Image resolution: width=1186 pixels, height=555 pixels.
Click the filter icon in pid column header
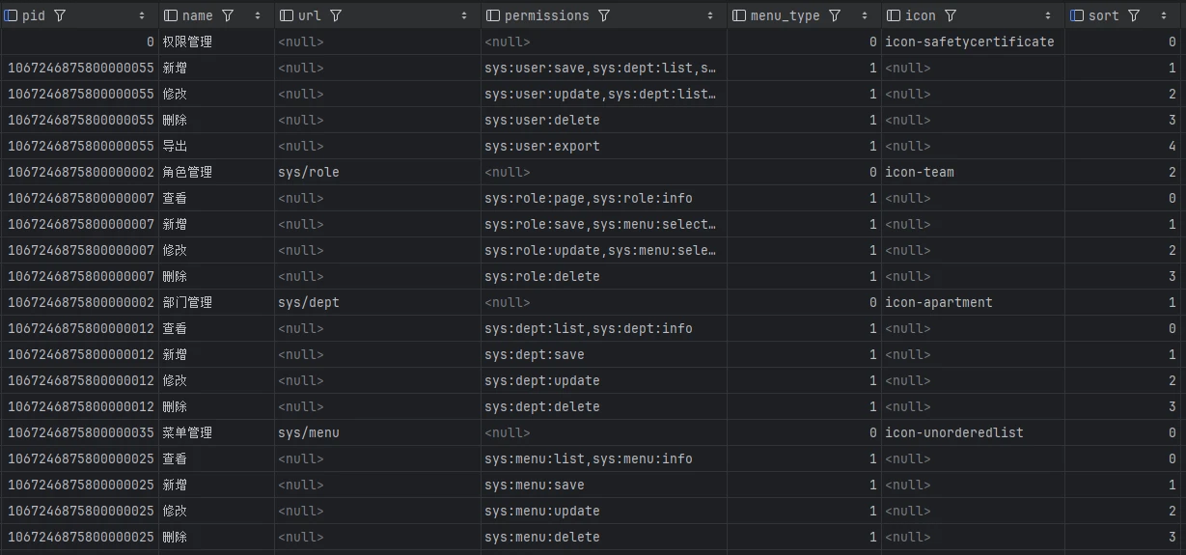60,15
